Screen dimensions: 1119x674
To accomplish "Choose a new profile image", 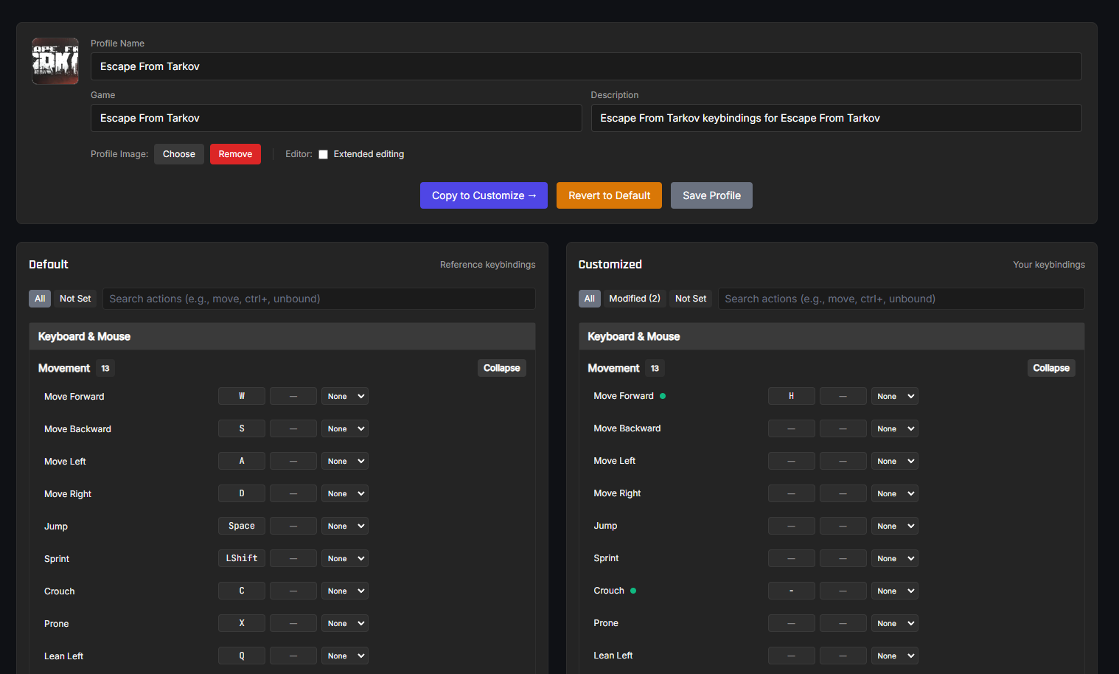I will point(179,154).
